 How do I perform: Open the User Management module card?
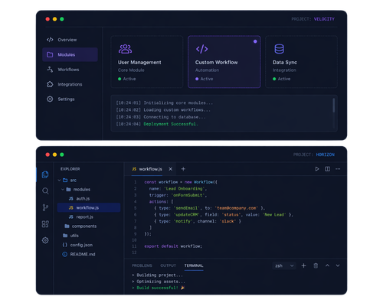(147, 62)
